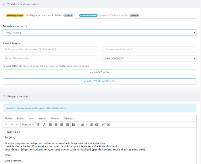Click the anchor text input field
201x164 pixels.
coord(50,49)
